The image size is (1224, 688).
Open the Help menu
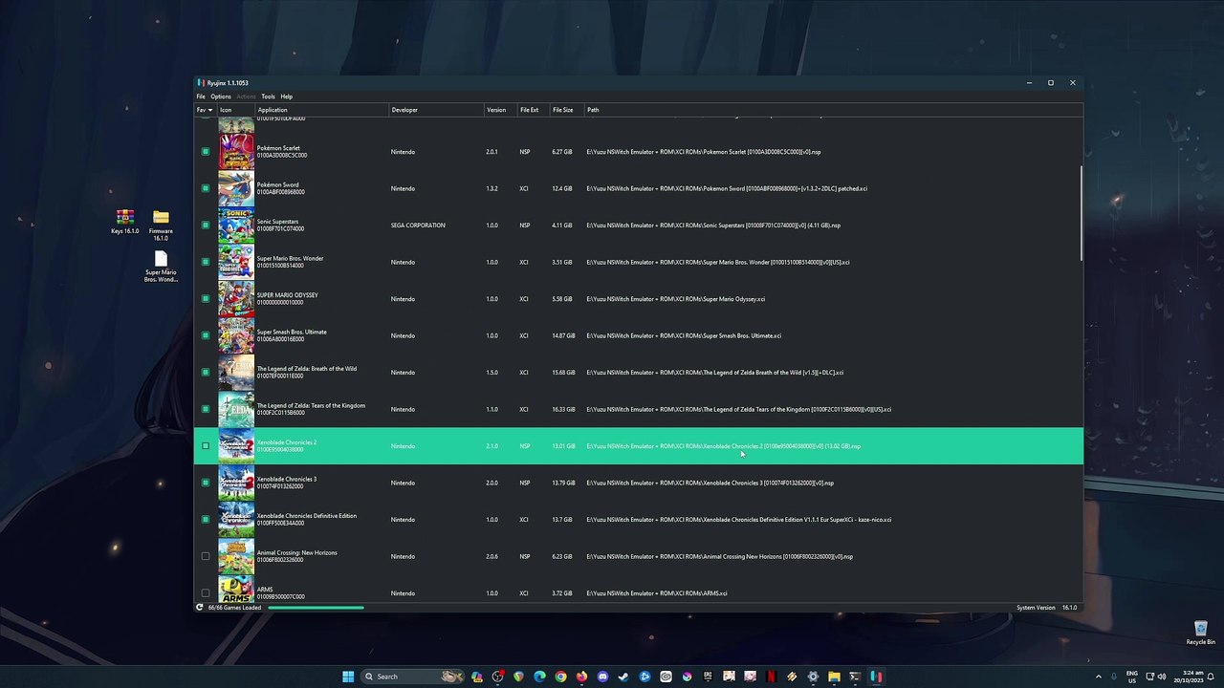tap(287, 97)
